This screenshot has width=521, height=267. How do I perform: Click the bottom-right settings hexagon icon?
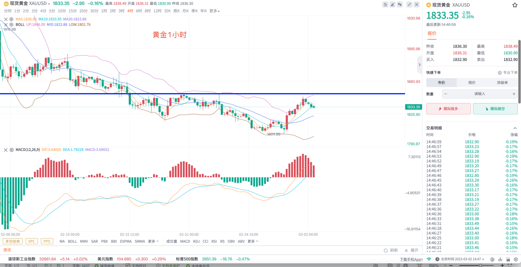(x=516, y=259)
